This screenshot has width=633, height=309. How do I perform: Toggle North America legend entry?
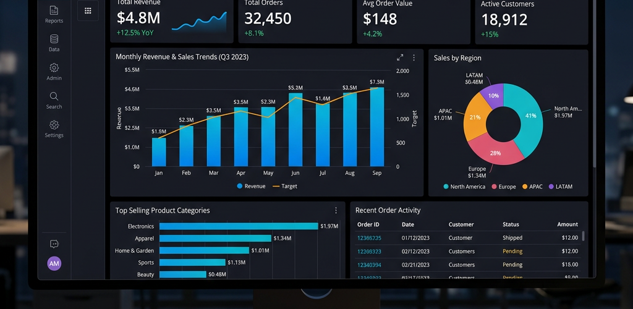(x=464, y=187)
